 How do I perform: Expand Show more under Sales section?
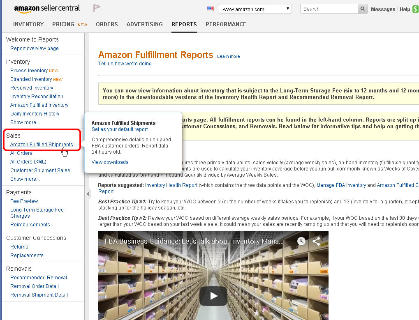(x=25, y=179)
